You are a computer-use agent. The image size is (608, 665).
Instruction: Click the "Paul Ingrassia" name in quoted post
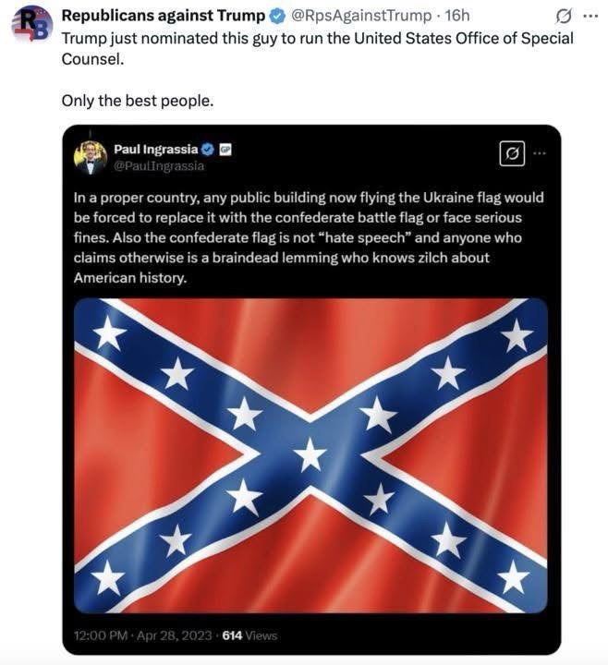coord(155,150)
